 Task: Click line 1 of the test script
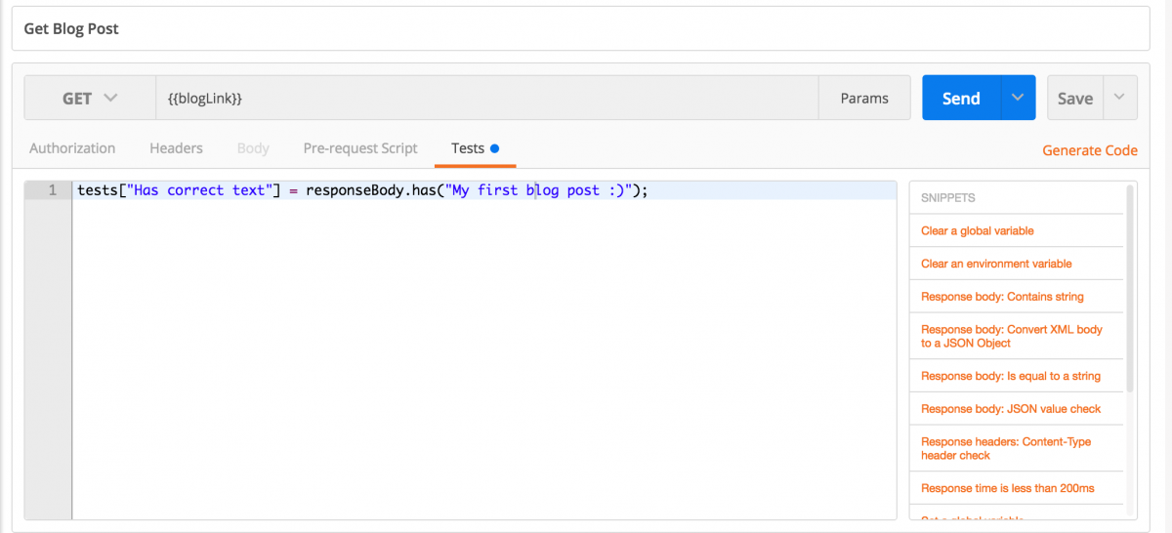tap(483, 190)
